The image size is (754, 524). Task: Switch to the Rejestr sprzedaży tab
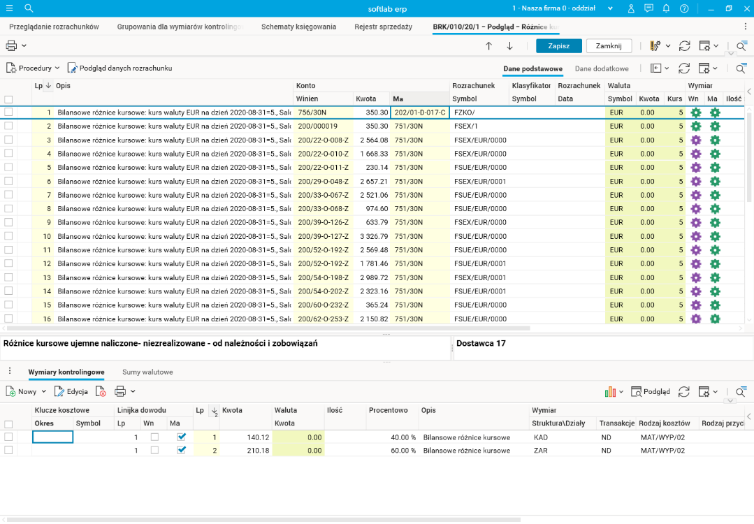(384, 27)
